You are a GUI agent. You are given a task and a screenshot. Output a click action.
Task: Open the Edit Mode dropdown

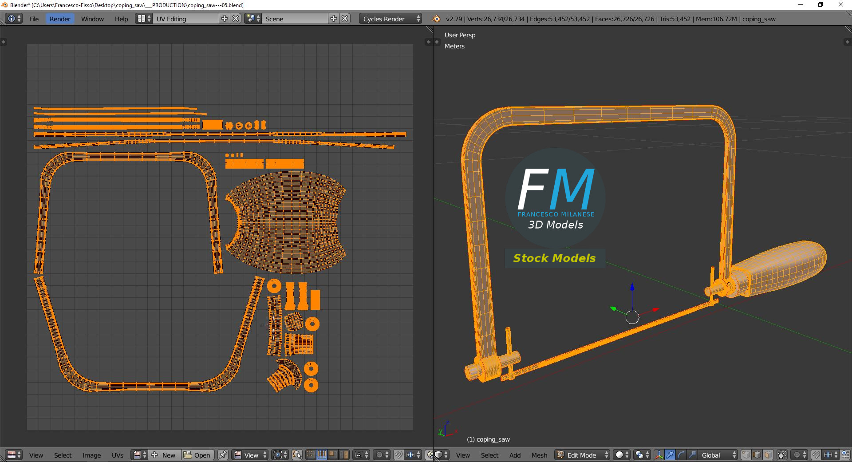pyautogui.click(x=583, y=455)
